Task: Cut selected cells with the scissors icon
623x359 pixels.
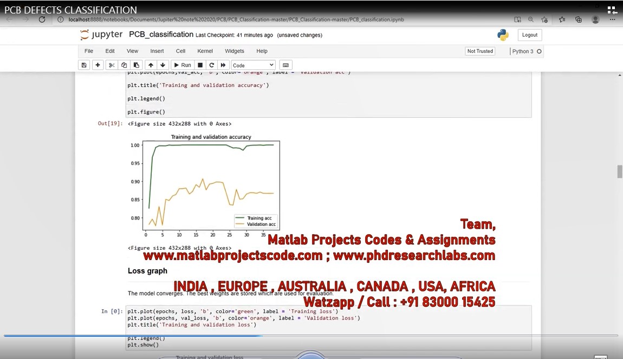Action: [112, 65]
